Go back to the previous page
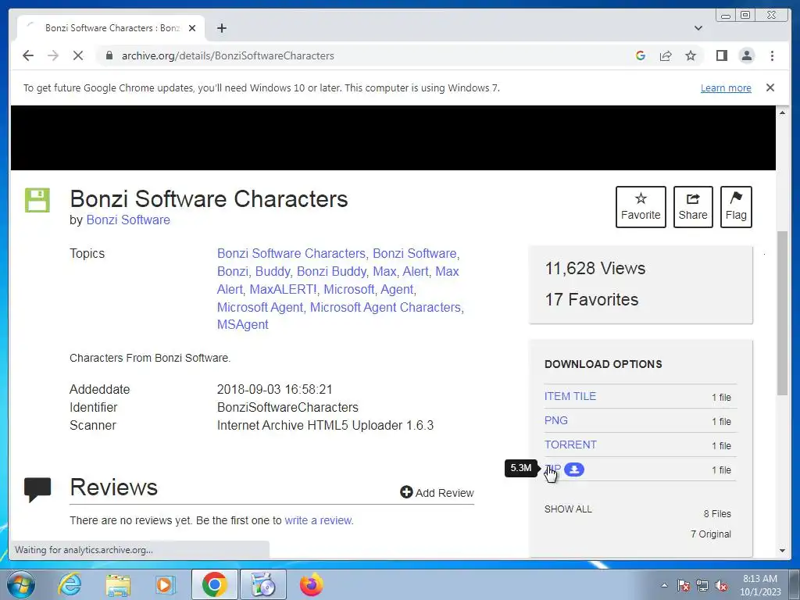This screenshot has width=800, height=600. pyautogui.click(x=28, y=55)
